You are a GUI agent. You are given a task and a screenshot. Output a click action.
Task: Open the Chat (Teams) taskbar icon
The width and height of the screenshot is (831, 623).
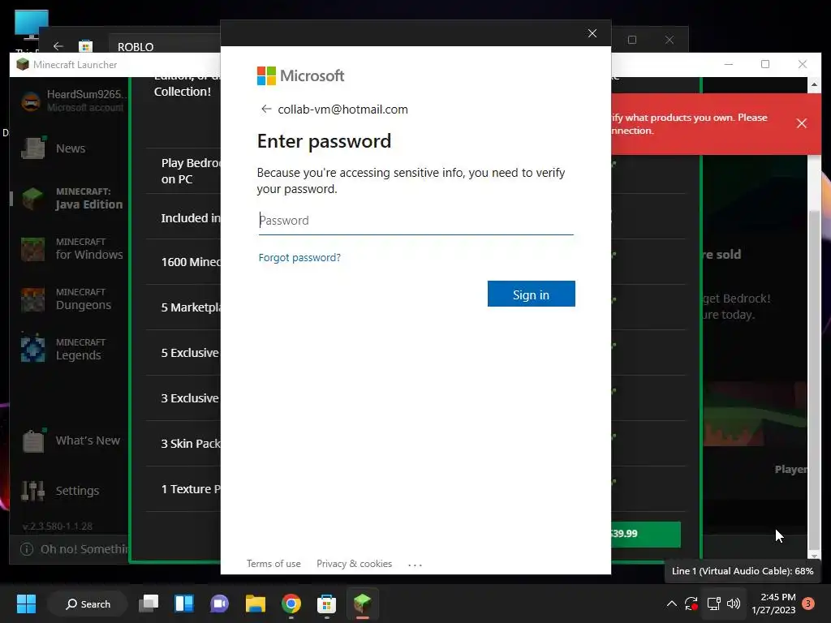point(219,604)
